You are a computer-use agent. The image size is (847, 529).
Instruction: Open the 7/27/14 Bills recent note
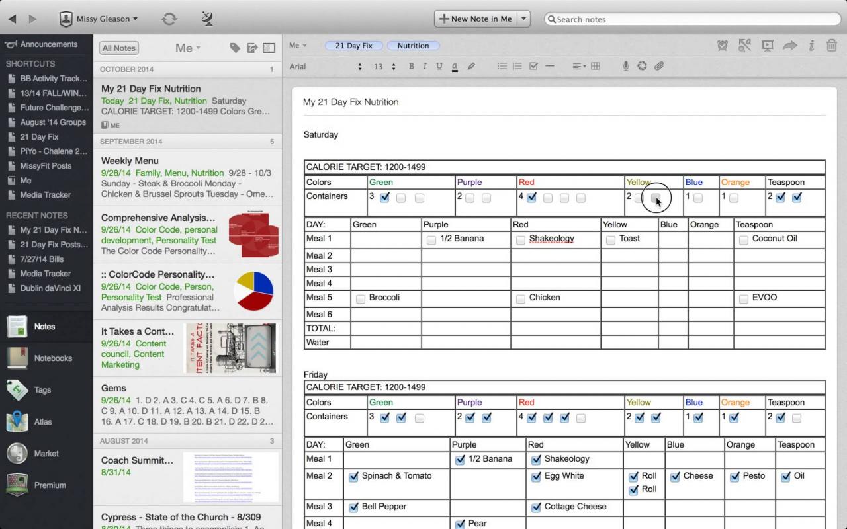[42, 259]
